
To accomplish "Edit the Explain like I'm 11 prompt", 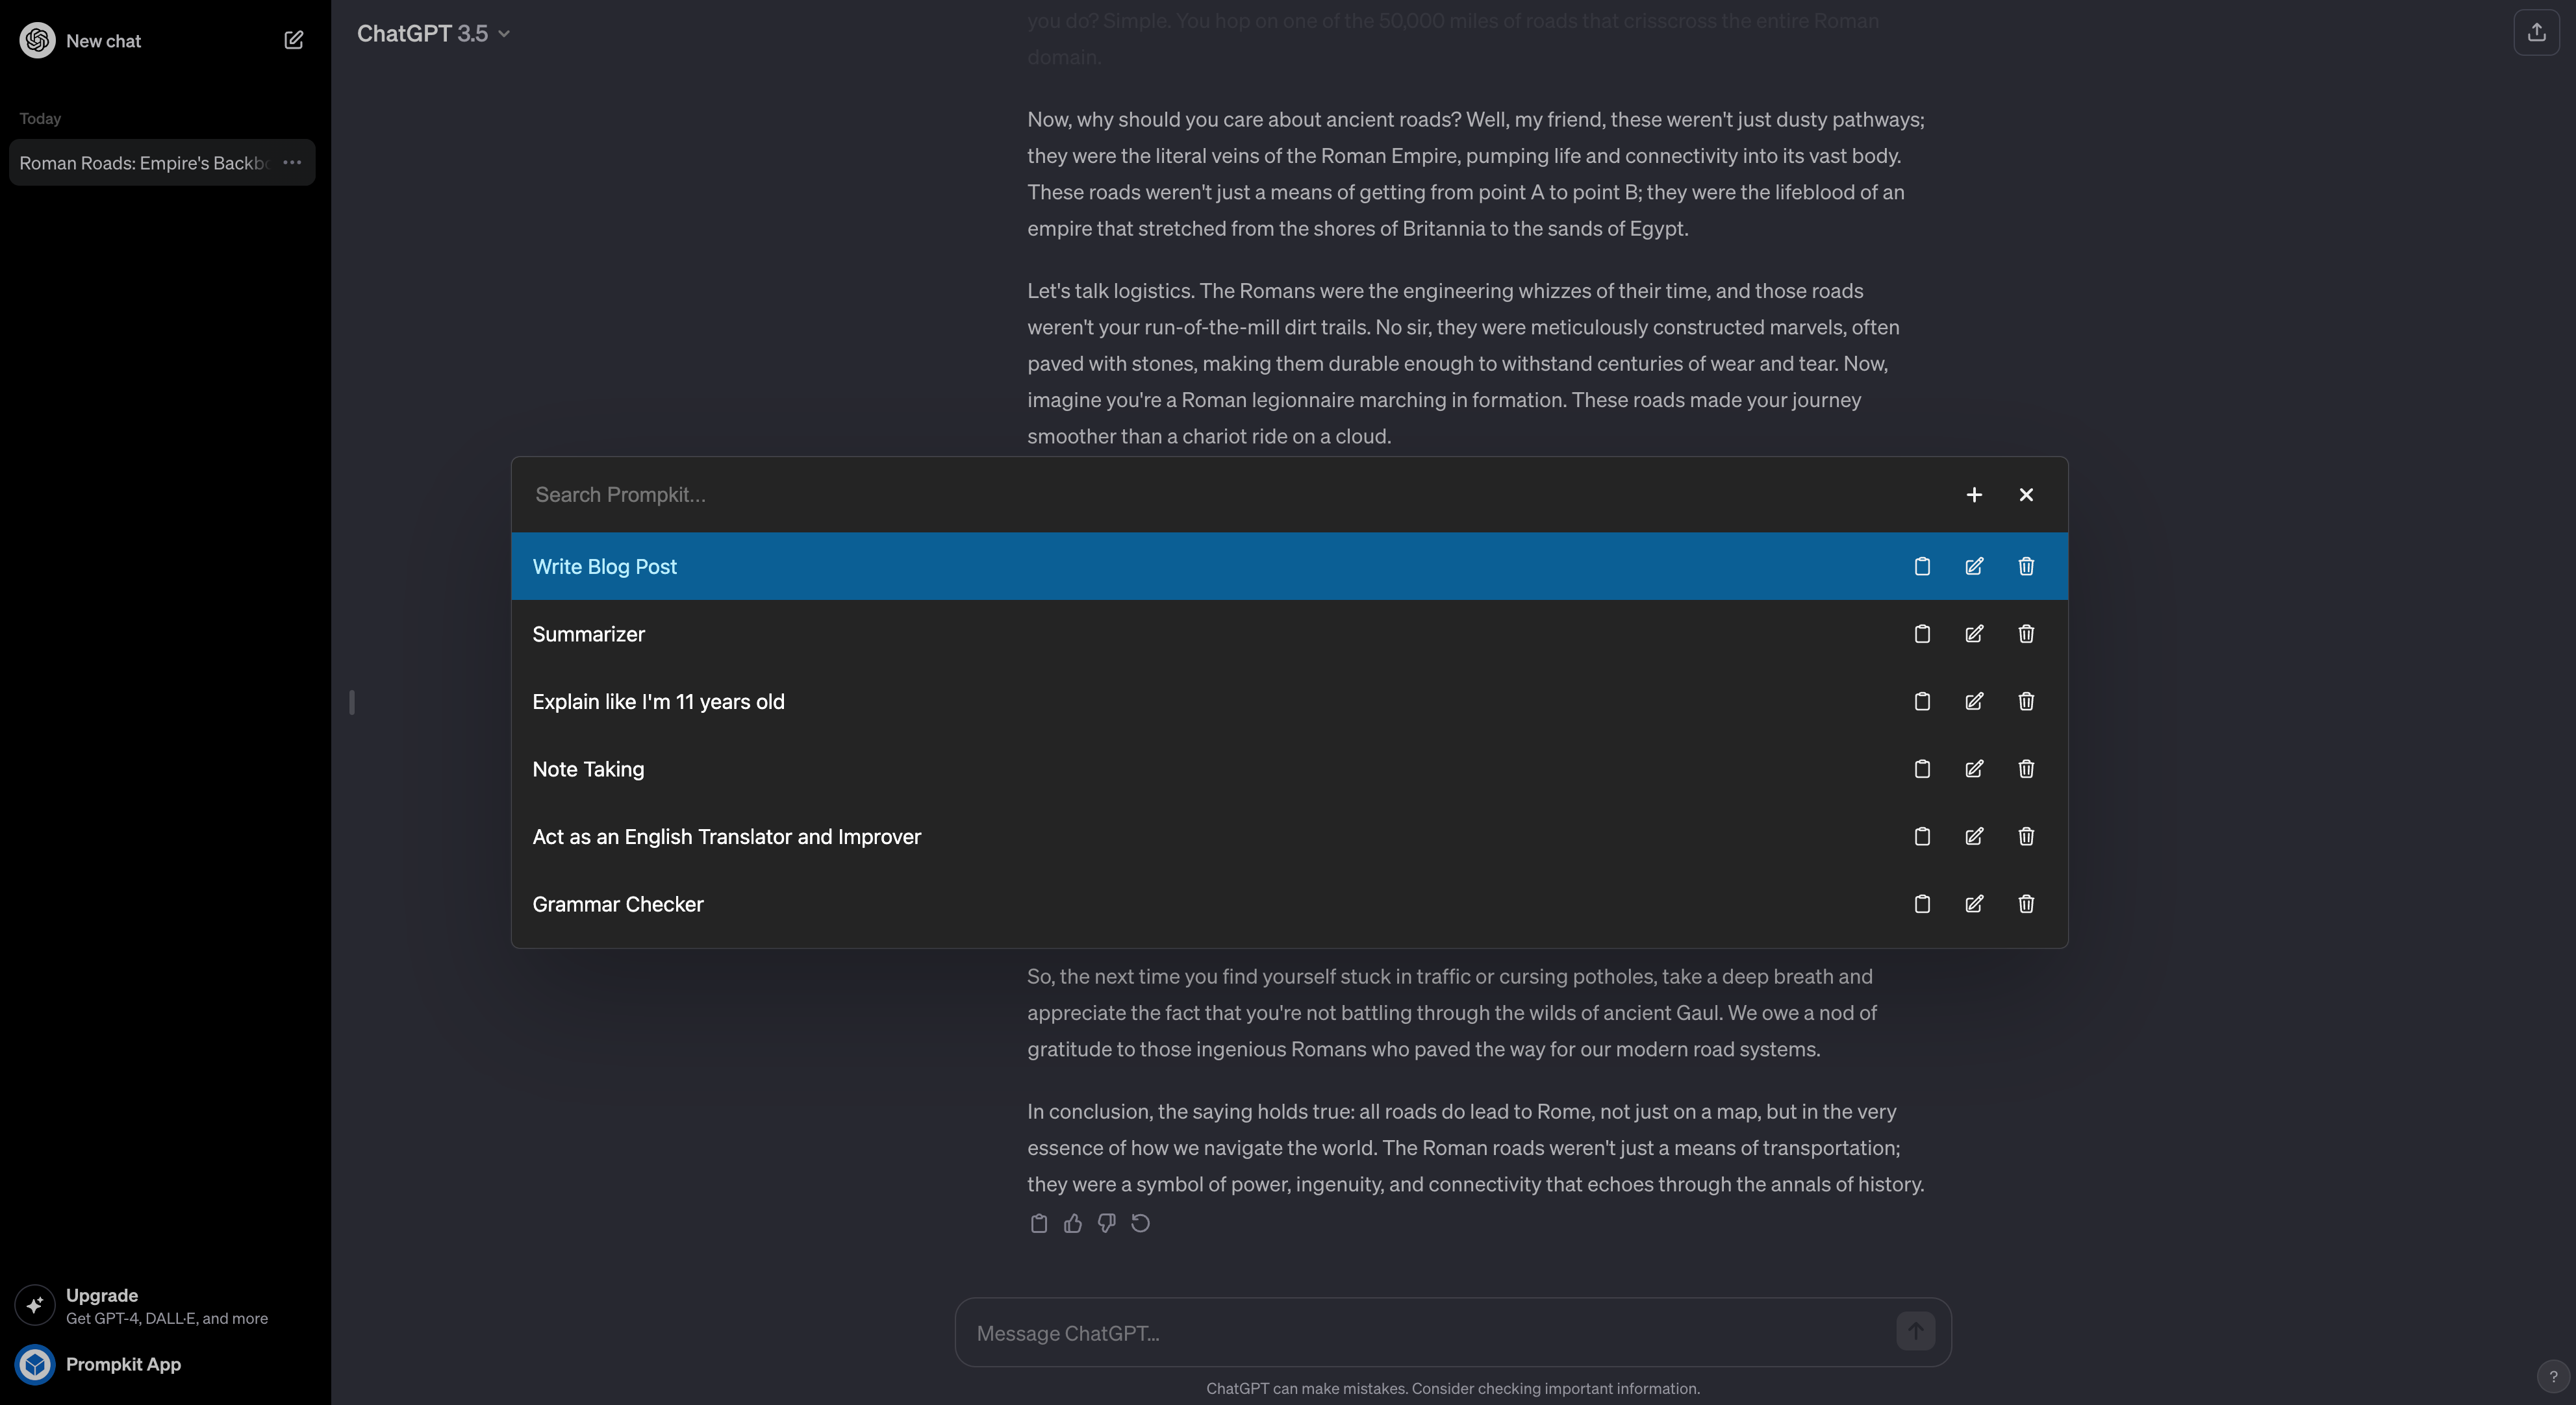I will [1973, 701].
